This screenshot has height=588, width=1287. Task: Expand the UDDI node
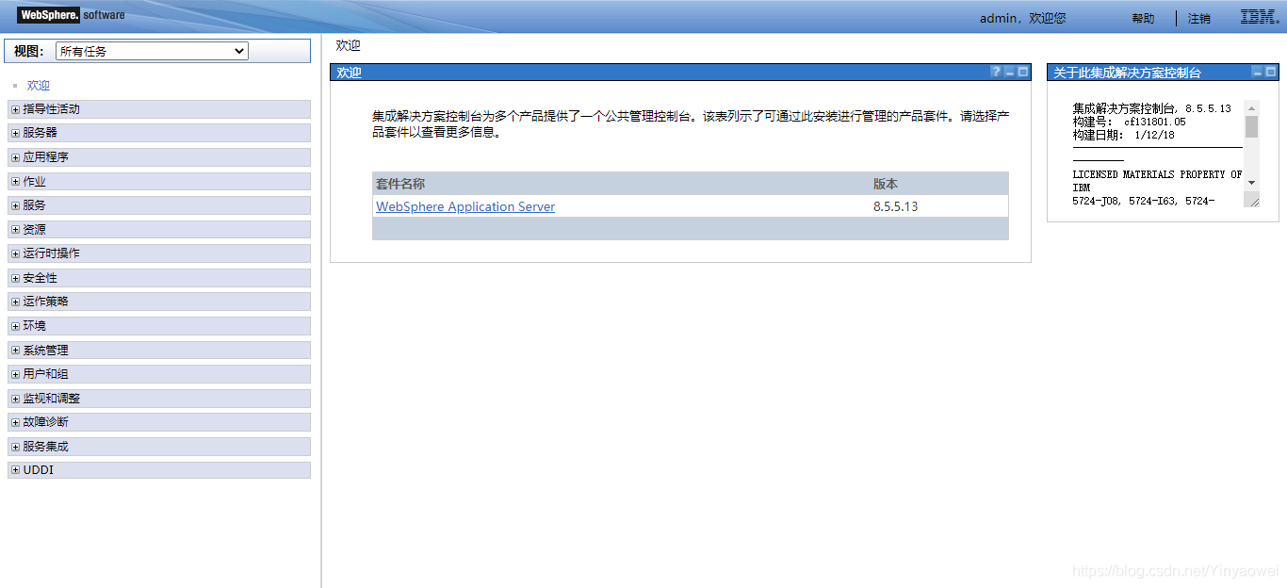pos(15,470)
